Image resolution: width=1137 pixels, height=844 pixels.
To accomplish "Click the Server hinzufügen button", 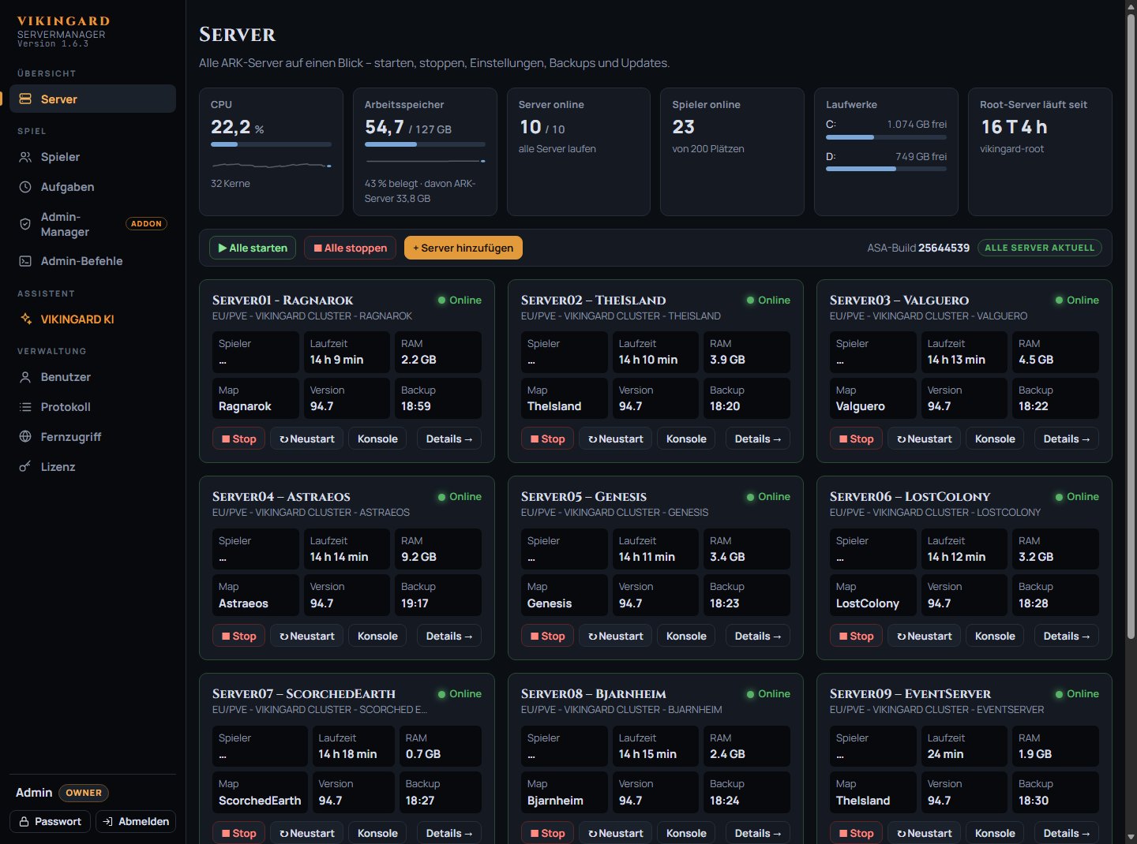I will (463, 248).
